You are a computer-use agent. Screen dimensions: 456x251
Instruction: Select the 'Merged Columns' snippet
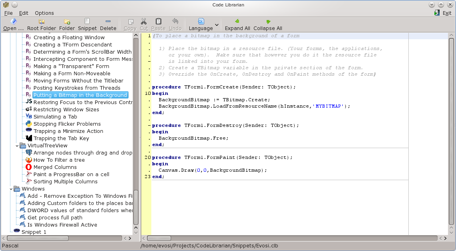(x=55, y=167)
